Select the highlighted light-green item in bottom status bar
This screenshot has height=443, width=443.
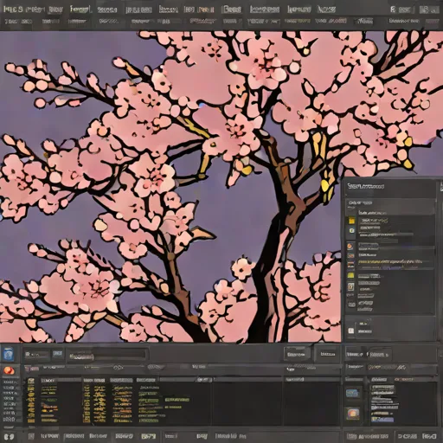(x=149, y=436)
